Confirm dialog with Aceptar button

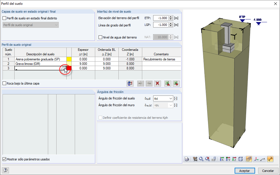[245, 171]
